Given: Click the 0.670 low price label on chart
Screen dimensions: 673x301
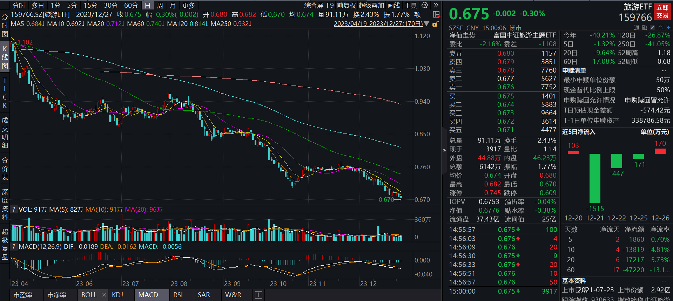Looking at the screenshot, I should (x=386, y=200).
